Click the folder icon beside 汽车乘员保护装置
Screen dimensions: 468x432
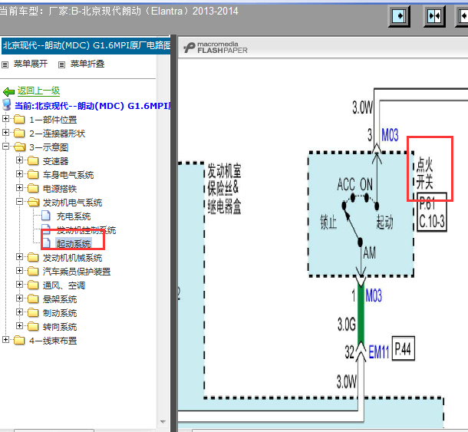[x=33, y=271]
